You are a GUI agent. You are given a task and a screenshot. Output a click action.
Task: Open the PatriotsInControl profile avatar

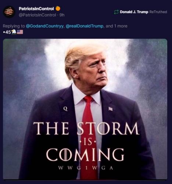click(x=9, y=12)
